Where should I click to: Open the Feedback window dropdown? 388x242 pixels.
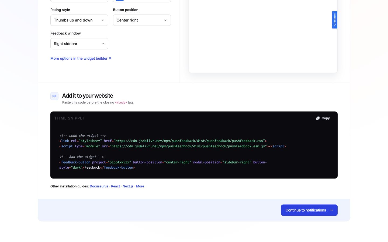(79, 44)
